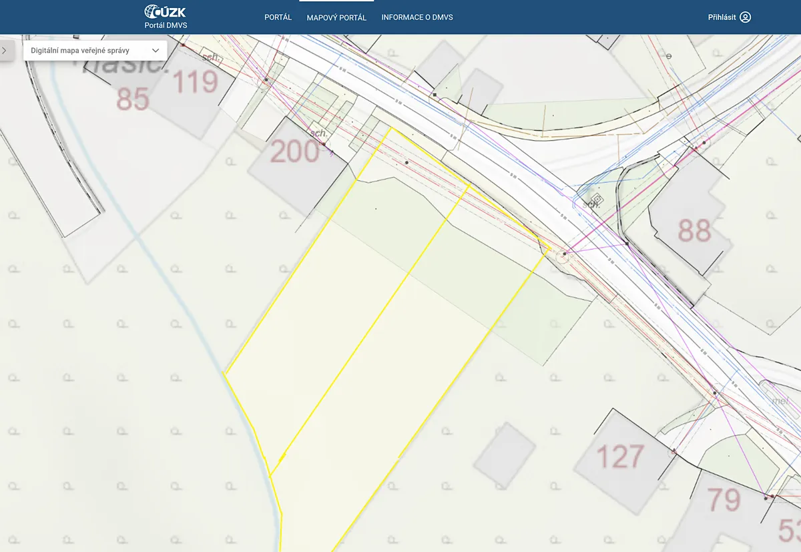This screenshot has width=801, height=552.
Task: Click the Přihlásit login button
Action: click(730, 17)
